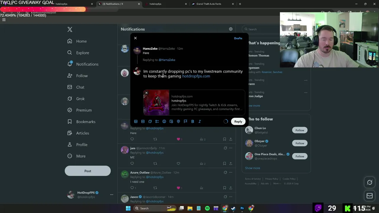Viewport: 379px width, 213px height.
Task: Open Grok action on Jason's reply
Action: tap(225, 197)
